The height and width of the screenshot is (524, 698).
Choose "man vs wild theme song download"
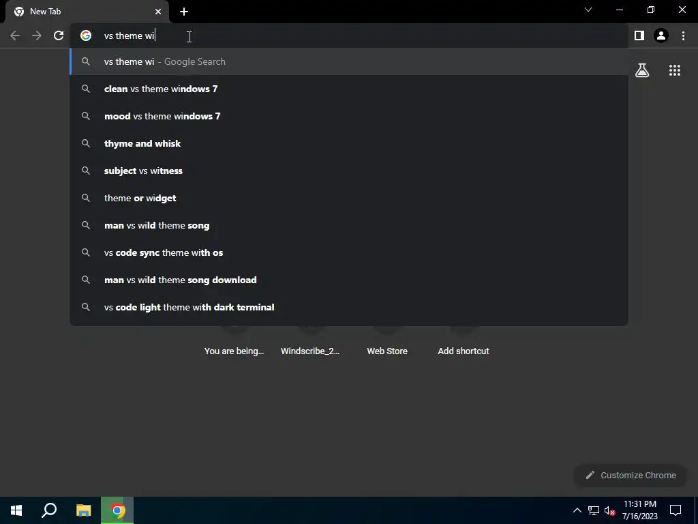coord(349,280)
